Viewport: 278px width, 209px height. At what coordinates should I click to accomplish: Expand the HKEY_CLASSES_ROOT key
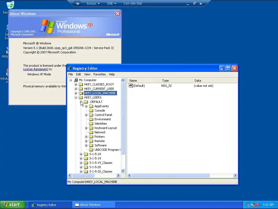(x=76, y=84)
